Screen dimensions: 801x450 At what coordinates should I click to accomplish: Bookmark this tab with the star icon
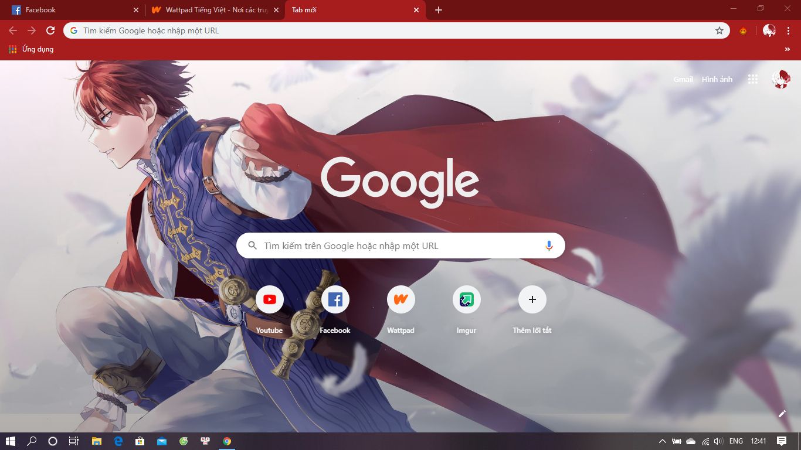[719, 30]
